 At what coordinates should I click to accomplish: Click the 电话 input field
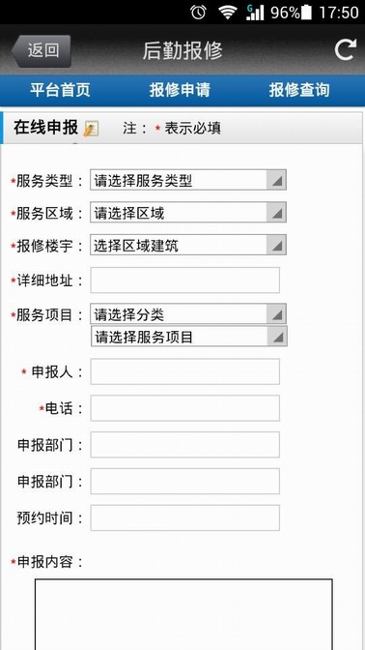click(185, 408)
